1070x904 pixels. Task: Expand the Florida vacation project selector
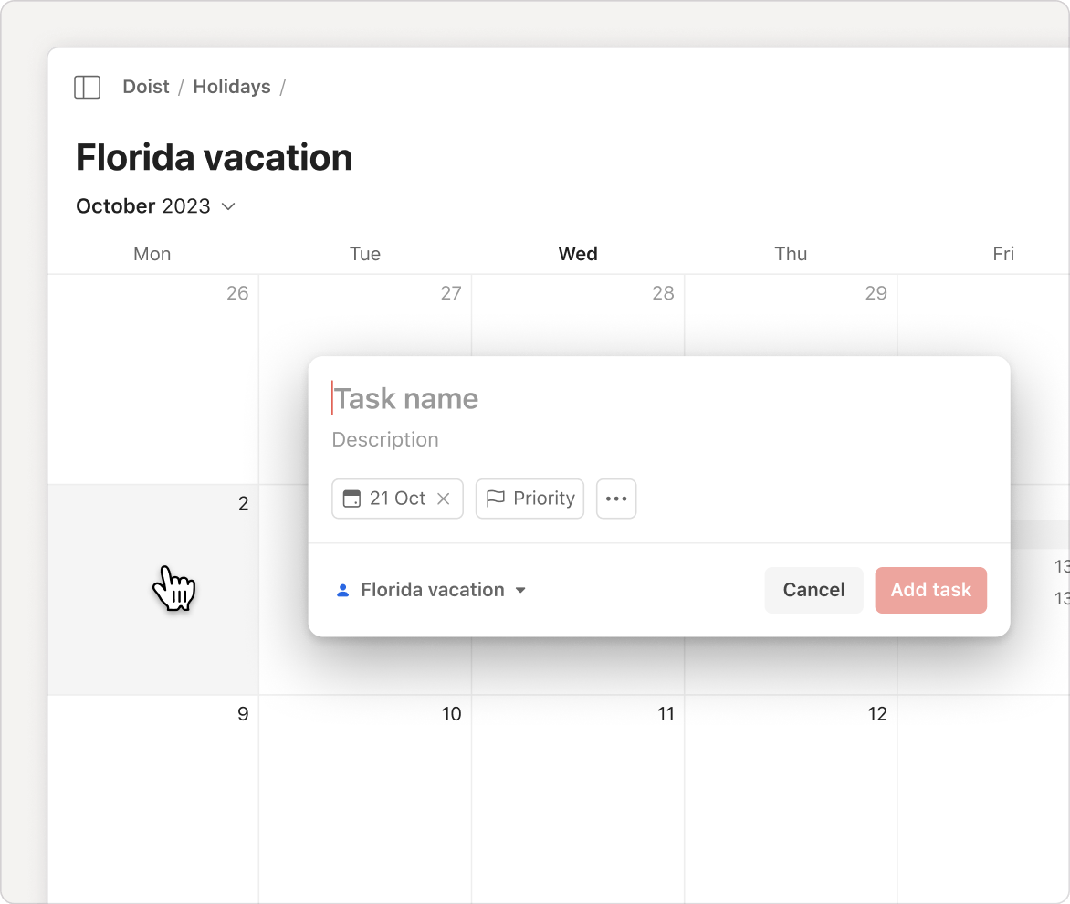433,590
